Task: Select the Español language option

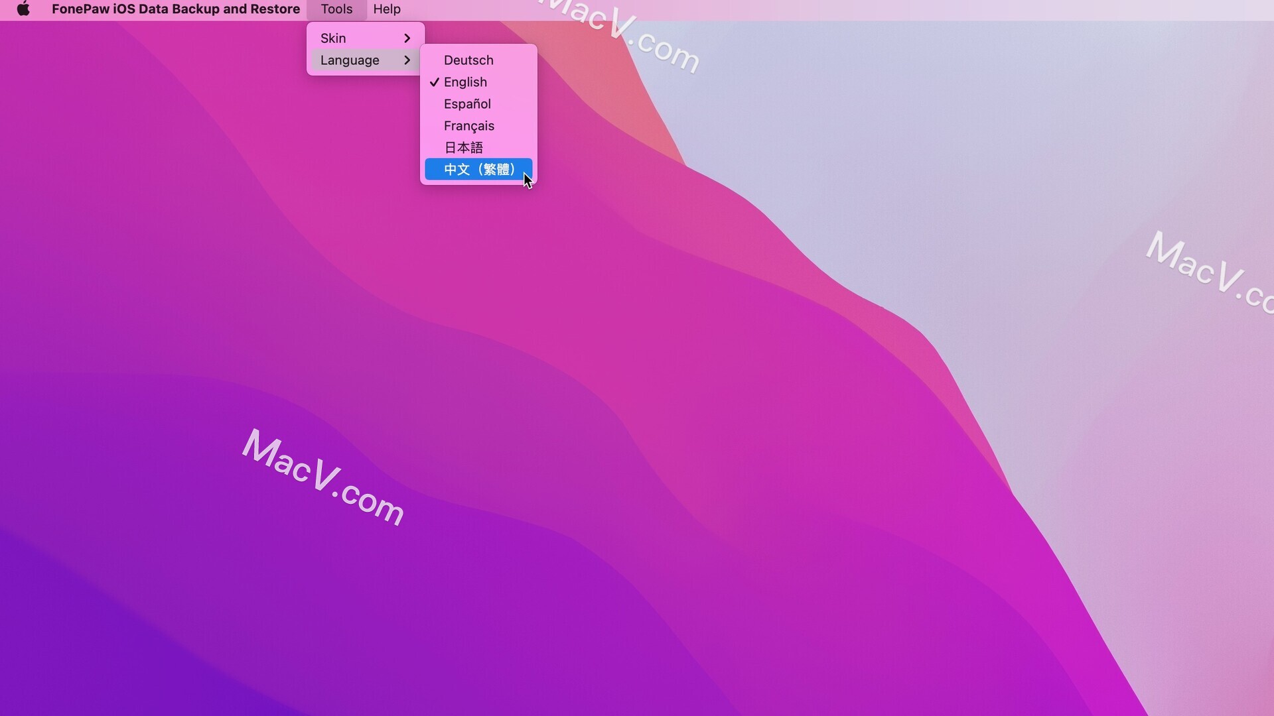Action: (x=467, y=104)
